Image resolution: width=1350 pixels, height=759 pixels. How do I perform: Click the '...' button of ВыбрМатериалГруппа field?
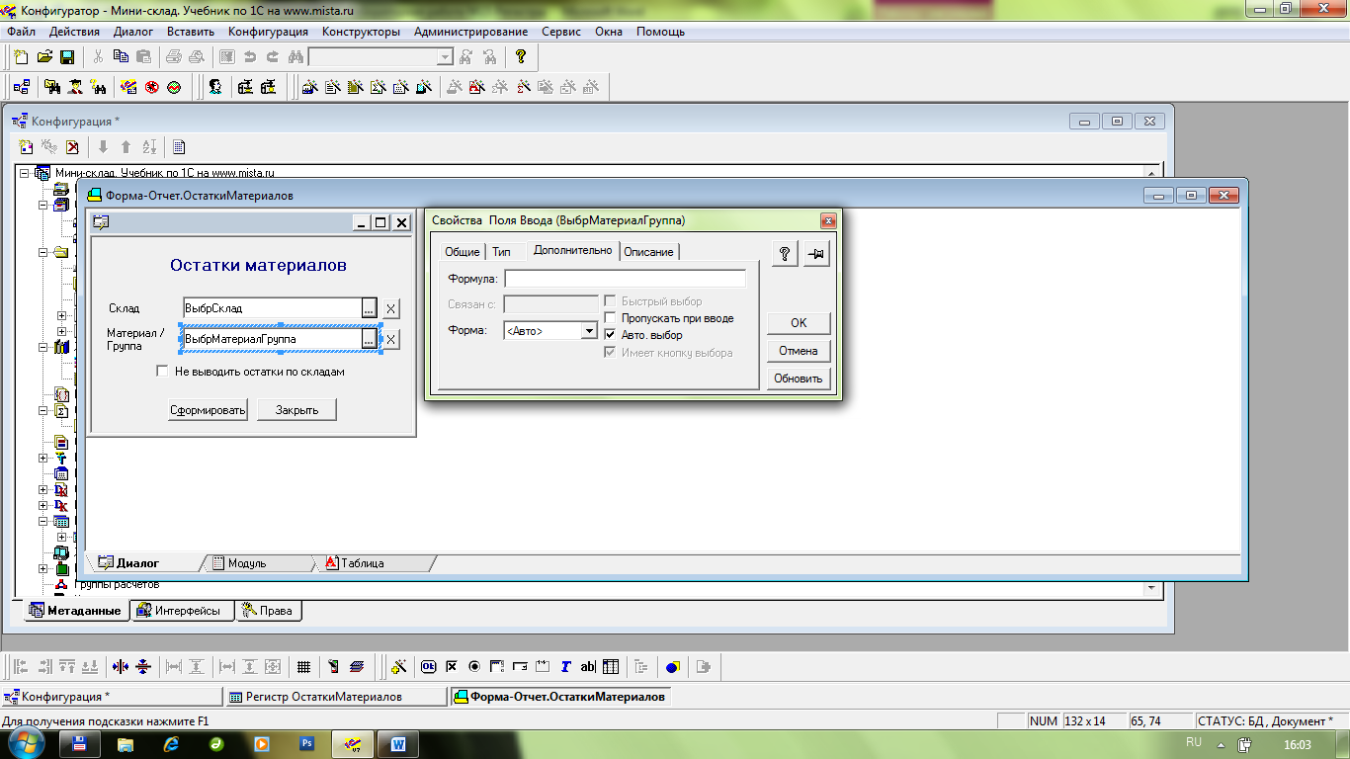[369, 339]
